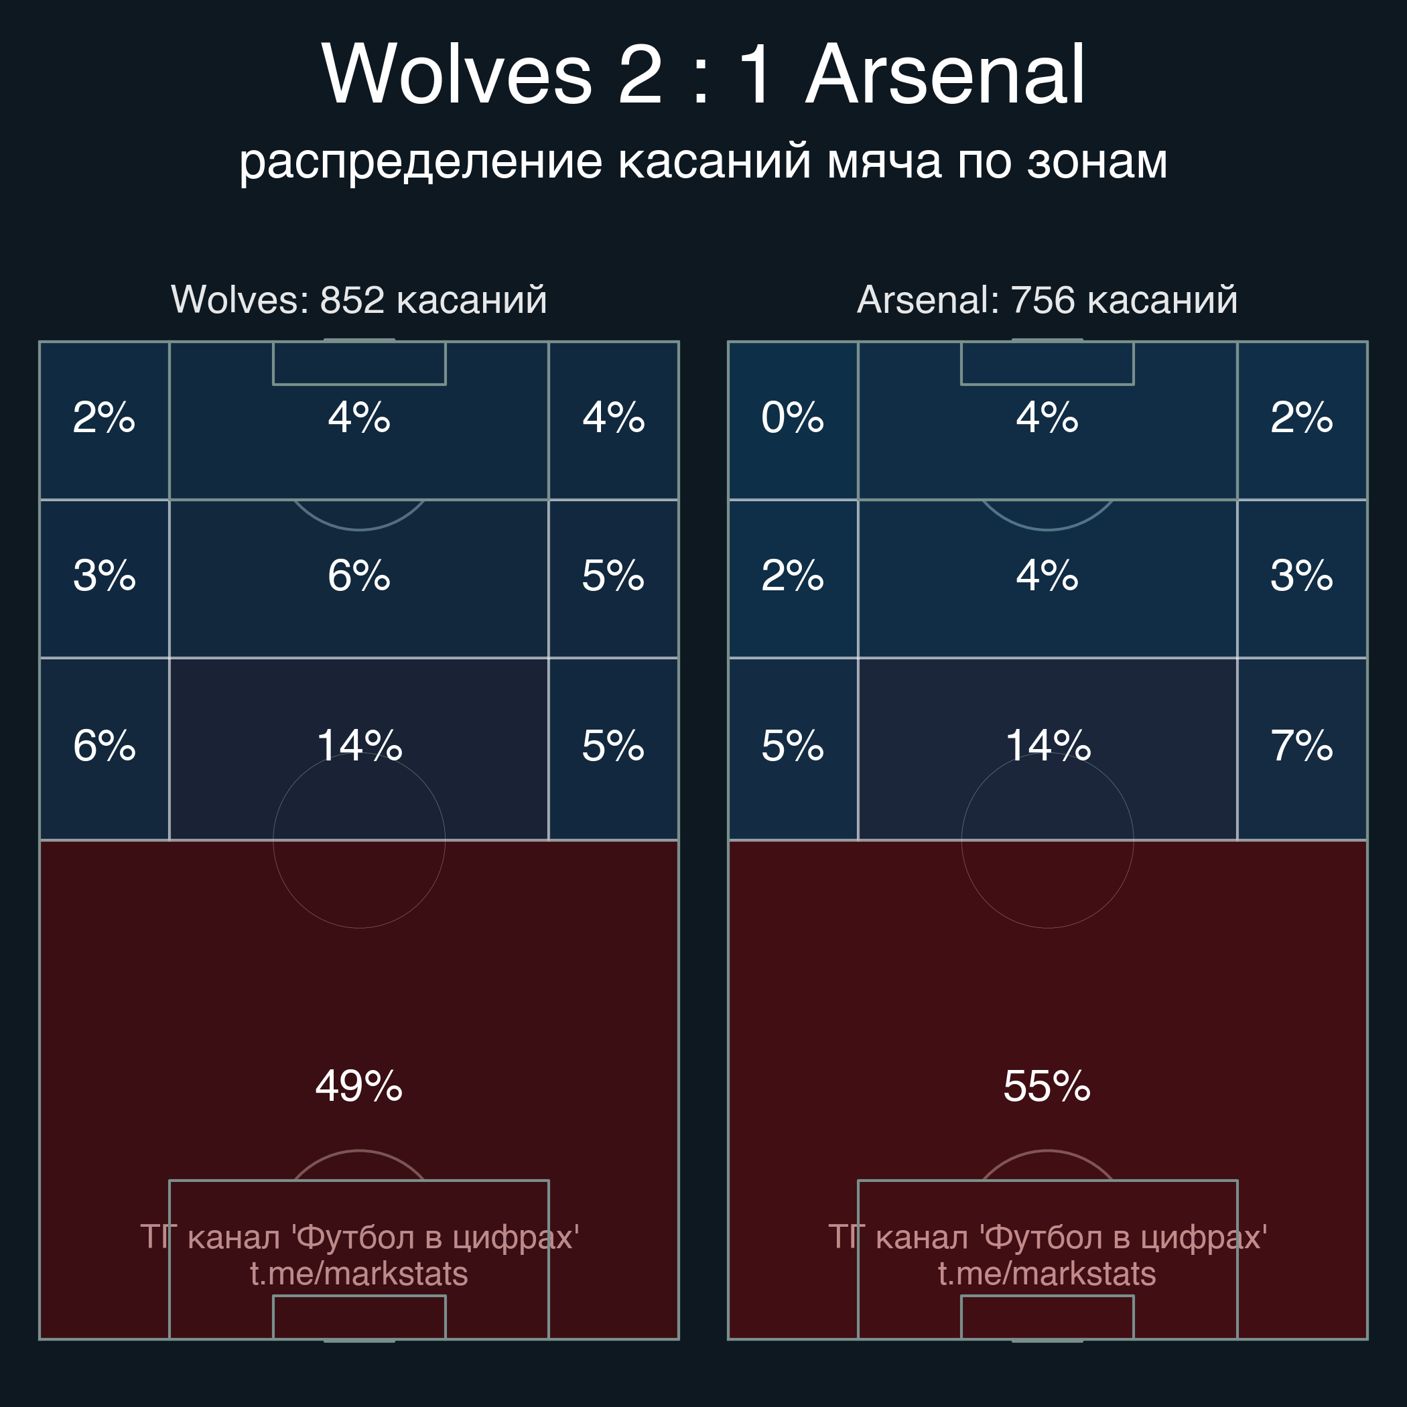Screen dimensions: 1407x1407
Task: Select Wolves' 6% central attacking zone
Action: point(359,577)
